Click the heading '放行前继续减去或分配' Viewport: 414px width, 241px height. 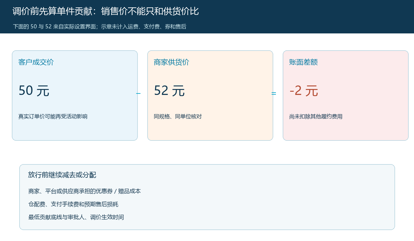[x=62, y=175]
